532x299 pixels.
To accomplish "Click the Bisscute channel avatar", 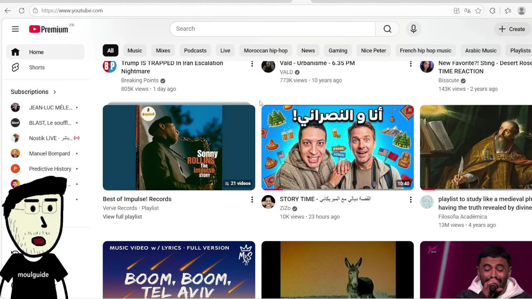I will coord(427,66).
